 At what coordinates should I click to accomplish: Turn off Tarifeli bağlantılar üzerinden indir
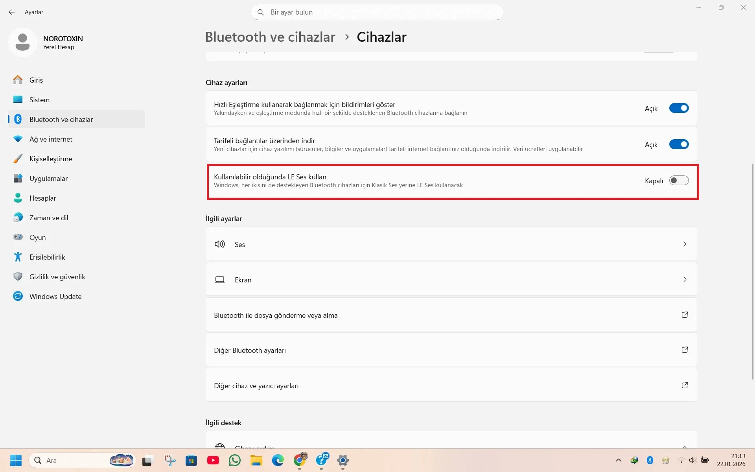click(679, 144)
